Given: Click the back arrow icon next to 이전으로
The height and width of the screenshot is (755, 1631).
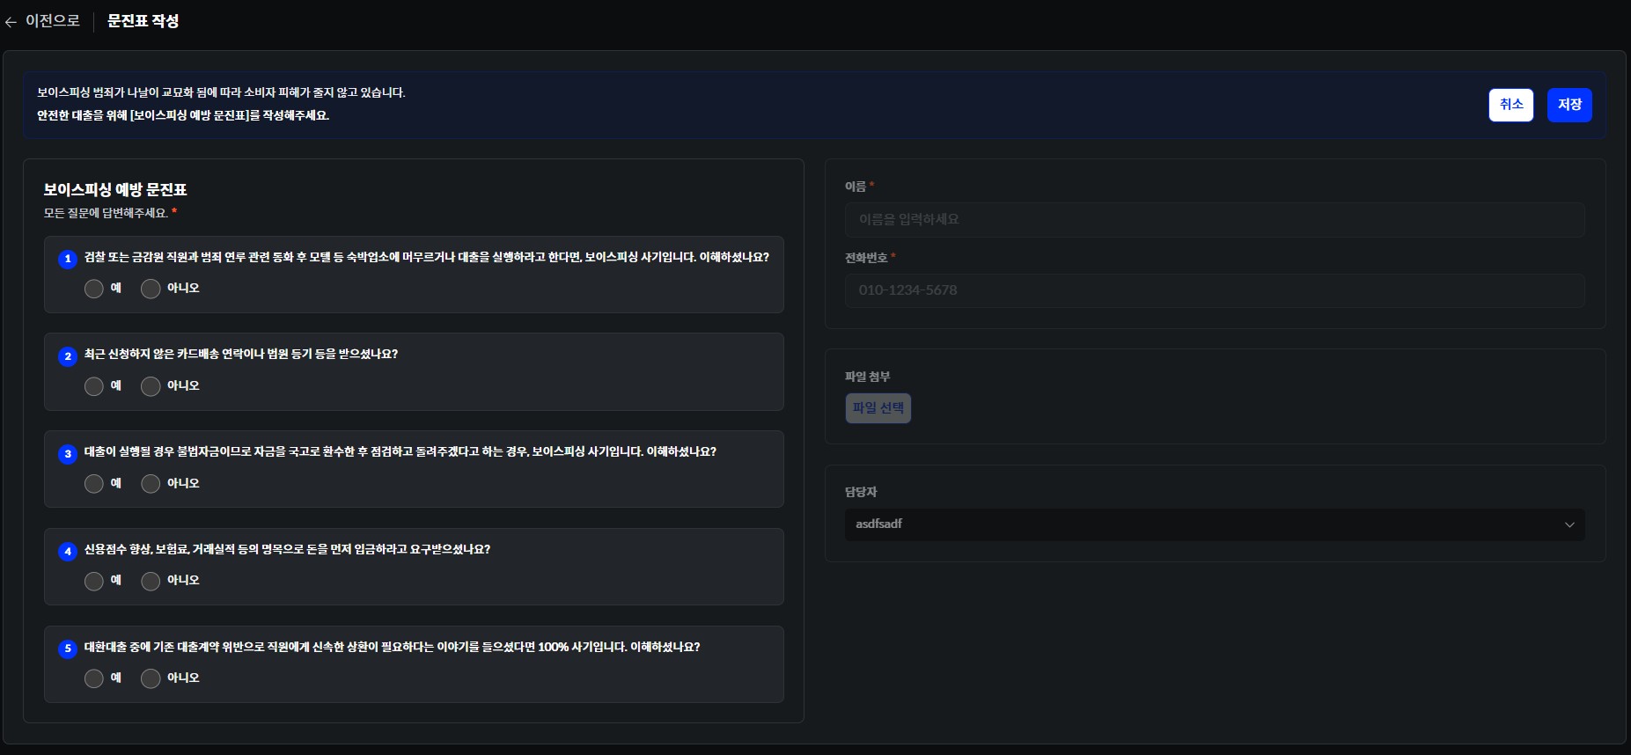Looking at the screenshot, I should pos(11,22).
